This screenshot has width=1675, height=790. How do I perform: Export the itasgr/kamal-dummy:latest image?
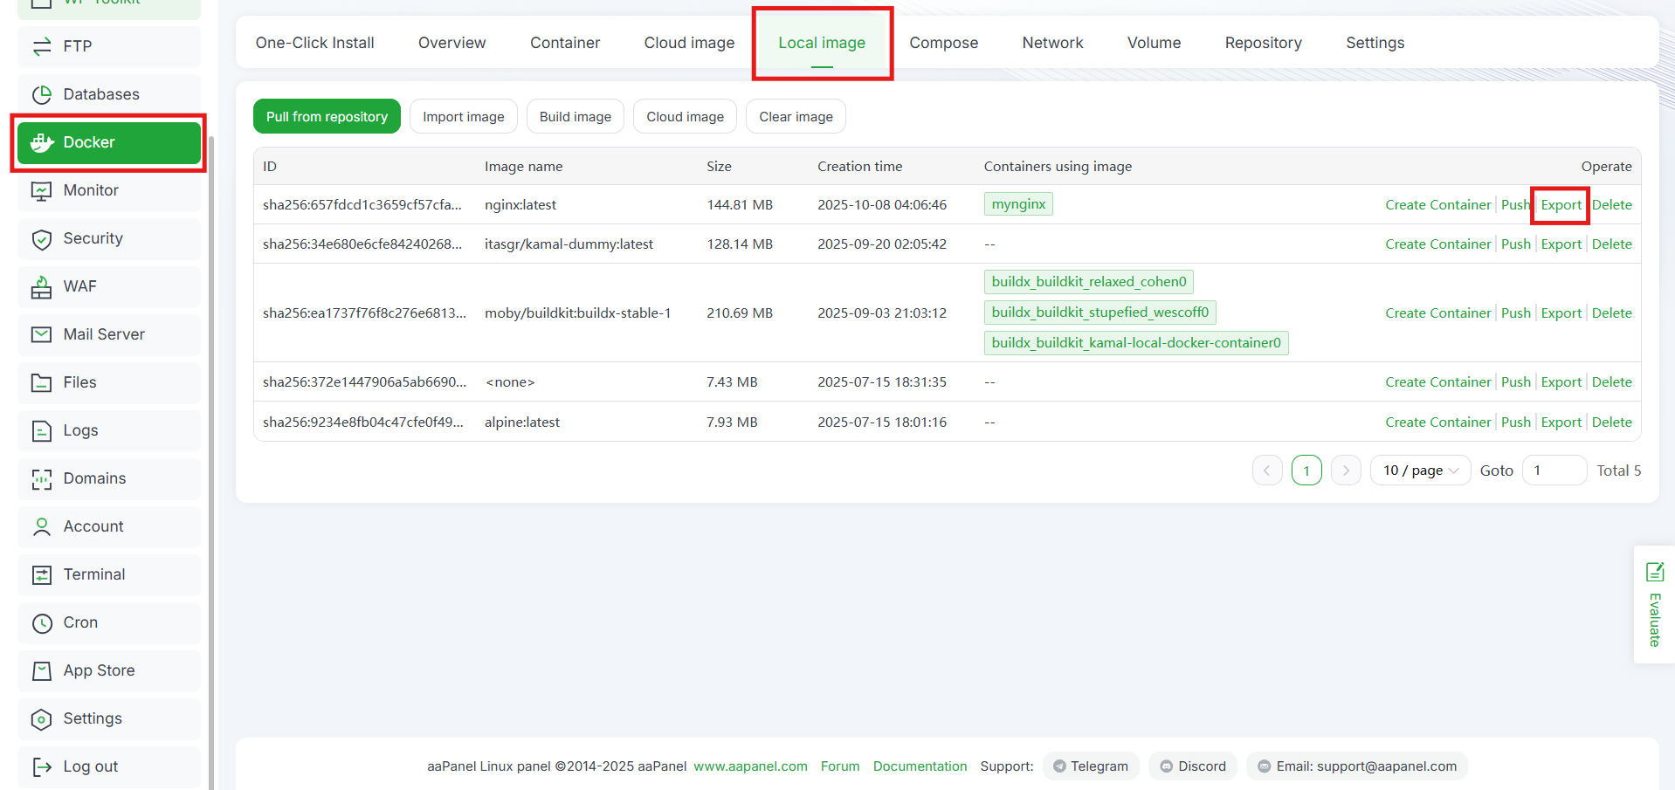click(x=1561, y=244)
